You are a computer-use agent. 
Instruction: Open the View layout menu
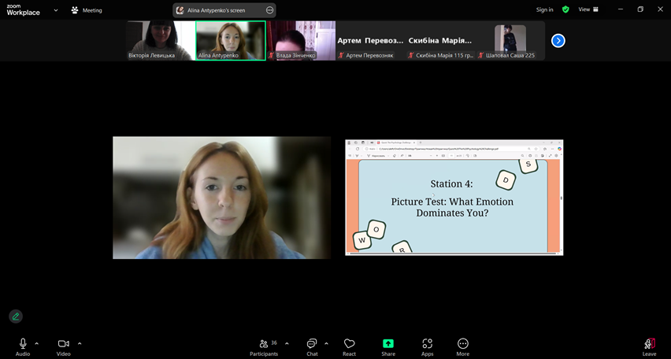588,9
